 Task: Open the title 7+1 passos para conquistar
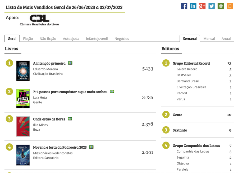(x=70, y=92)
